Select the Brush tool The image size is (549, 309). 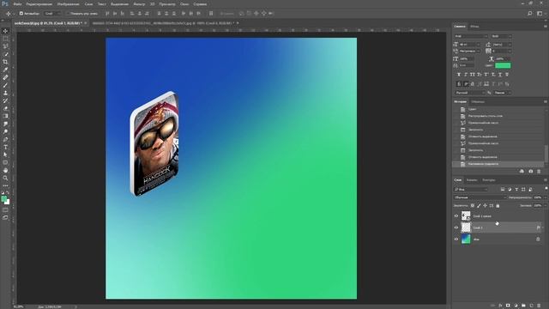click(5, 85)
